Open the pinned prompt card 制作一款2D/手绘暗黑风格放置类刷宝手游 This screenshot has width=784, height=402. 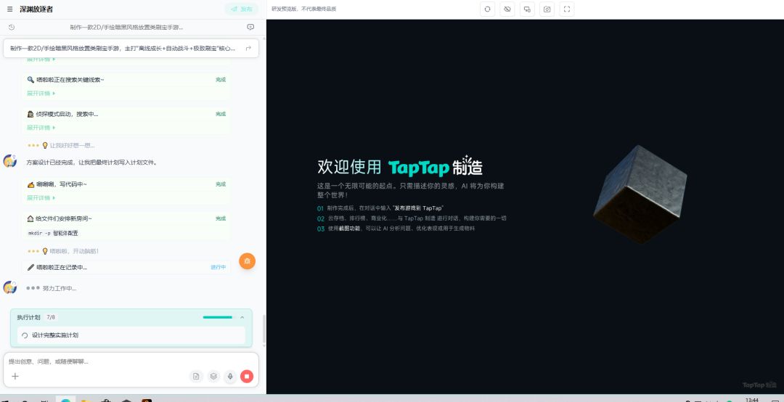click(131, 49)
